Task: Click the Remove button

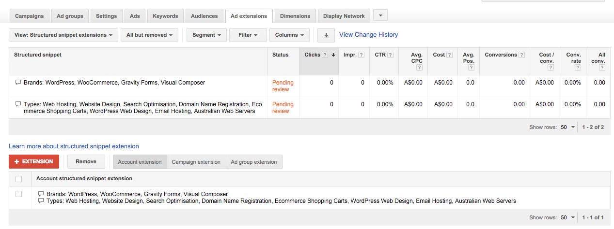Action: (x=86, y=162)
